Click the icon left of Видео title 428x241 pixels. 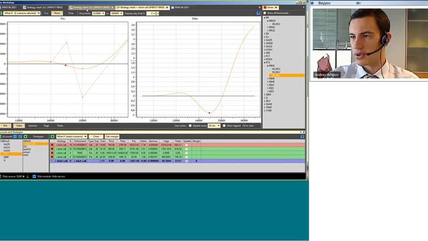(x=312, y=3)
